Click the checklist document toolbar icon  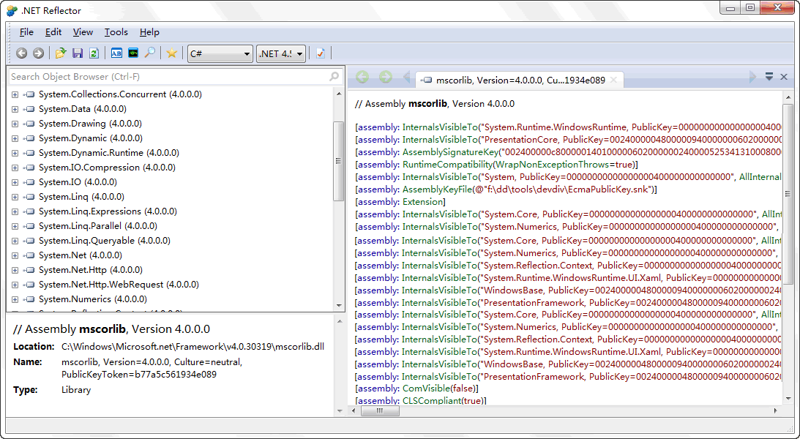[x=321, y=53]
